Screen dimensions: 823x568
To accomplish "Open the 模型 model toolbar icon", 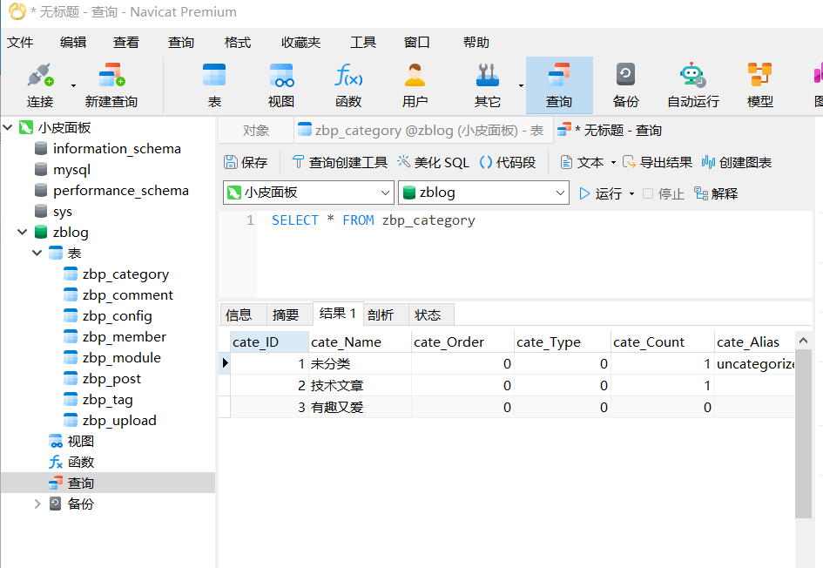I will (759, 85).
